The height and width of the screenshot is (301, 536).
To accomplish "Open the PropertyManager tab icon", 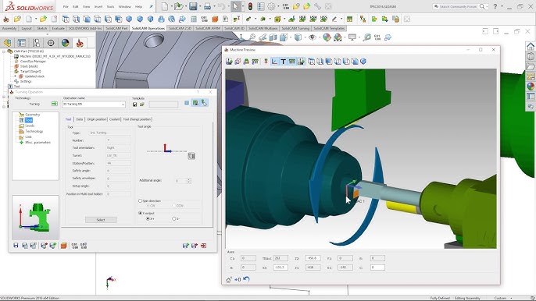I will [22, 43].
